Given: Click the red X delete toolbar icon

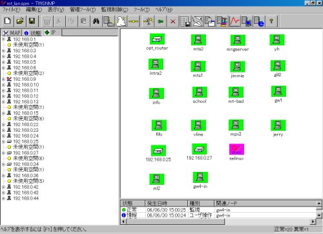Looking at the screenshot, I should pyautogui.click(x=172, y=21).
